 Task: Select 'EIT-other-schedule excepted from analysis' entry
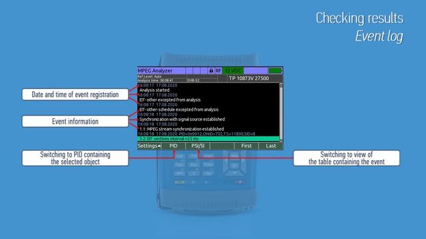(x=179, y=110)
